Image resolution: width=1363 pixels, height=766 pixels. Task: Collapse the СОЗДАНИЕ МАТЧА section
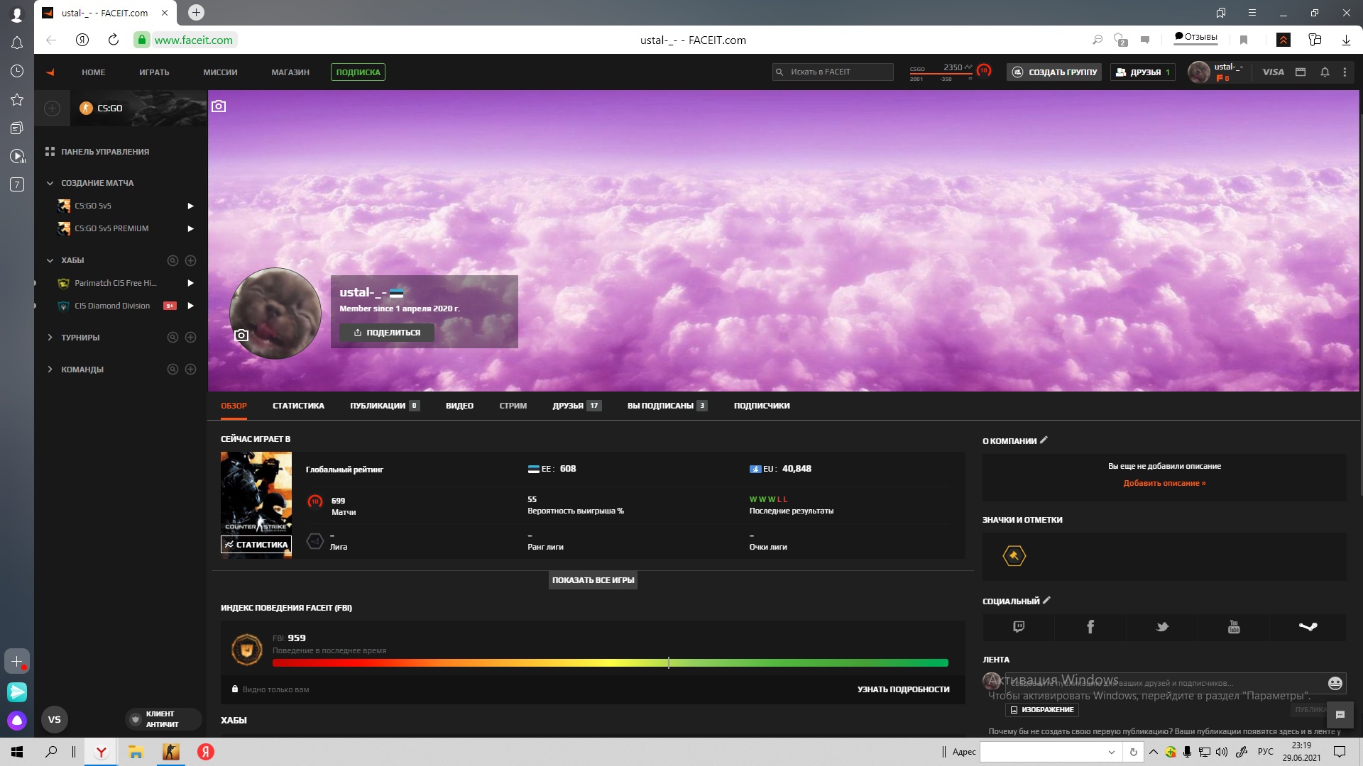coord(50,183)
